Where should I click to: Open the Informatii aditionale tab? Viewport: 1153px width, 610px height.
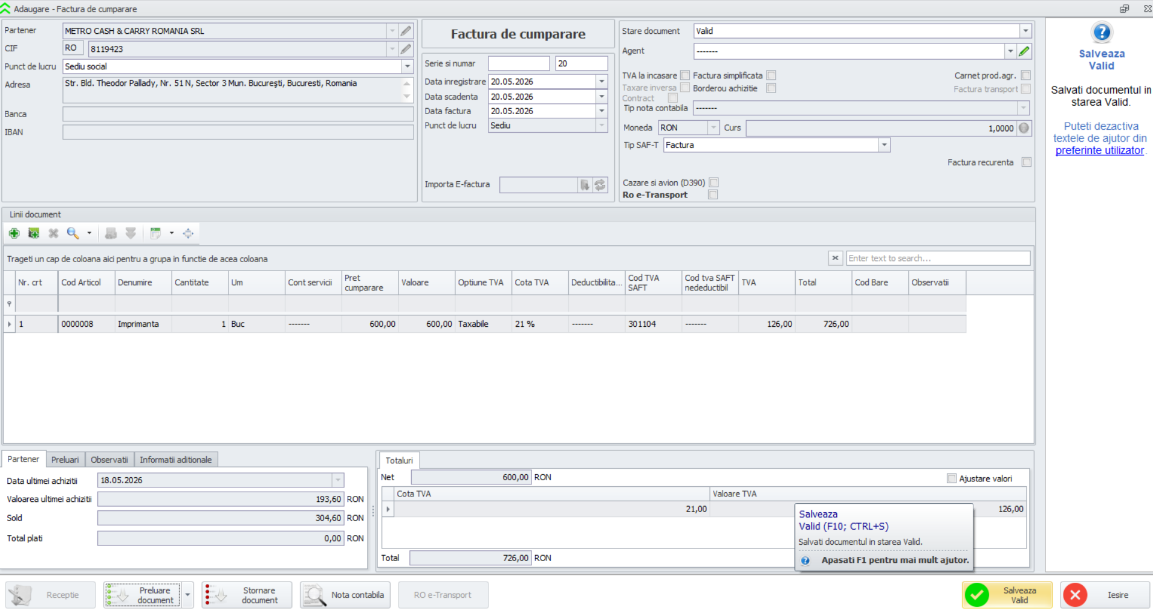tap(176, 460)
